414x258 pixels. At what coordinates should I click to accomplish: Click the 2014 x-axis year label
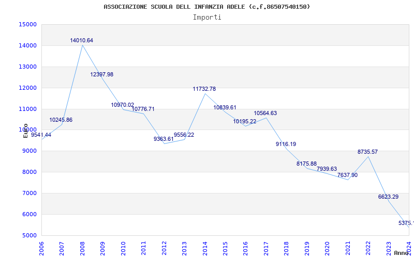click(x=205, y=249)
